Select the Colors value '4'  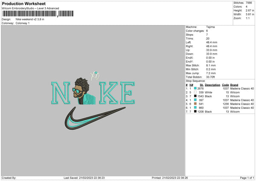click(247, 7)
